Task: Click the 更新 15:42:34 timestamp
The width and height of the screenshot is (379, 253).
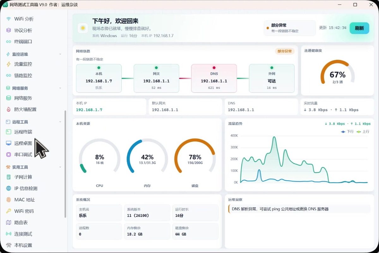Action: 333,28
